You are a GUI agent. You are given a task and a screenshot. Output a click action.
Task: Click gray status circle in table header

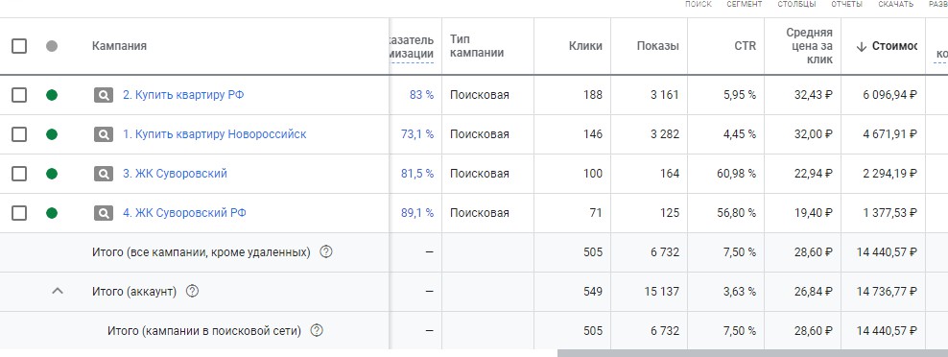click(52, 46)
